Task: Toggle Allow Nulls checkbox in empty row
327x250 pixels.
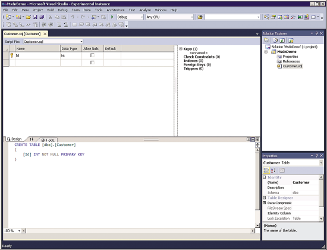Action: point(92,62)
